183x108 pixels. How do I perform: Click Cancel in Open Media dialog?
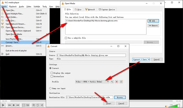[157, 59]
